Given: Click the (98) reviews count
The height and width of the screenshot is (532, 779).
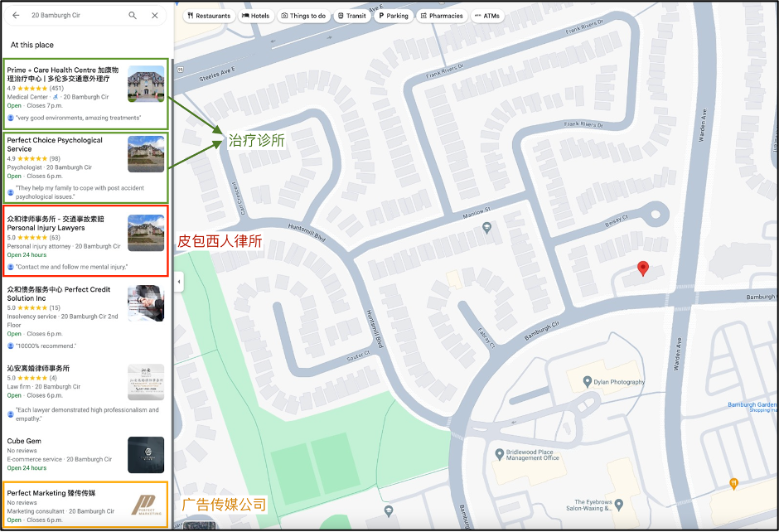Looking at the screenshot, I should point(55,159).
